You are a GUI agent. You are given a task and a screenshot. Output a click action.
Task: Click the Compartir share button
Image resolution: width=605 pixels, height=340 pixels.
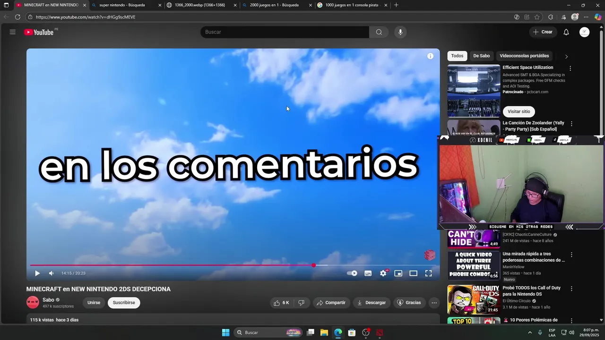[x=331, y=303]
